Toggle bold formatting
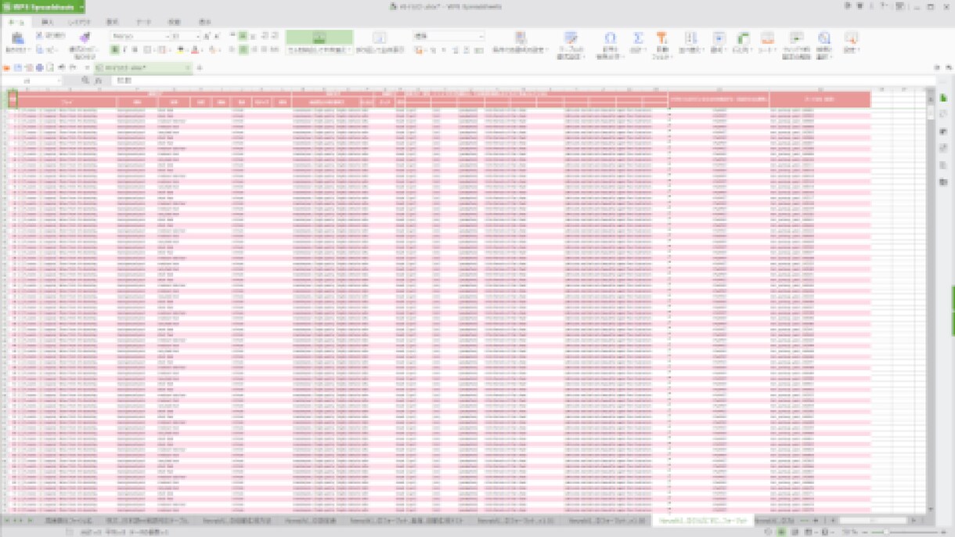The image size is (955, 537). [x=114, y=50]
